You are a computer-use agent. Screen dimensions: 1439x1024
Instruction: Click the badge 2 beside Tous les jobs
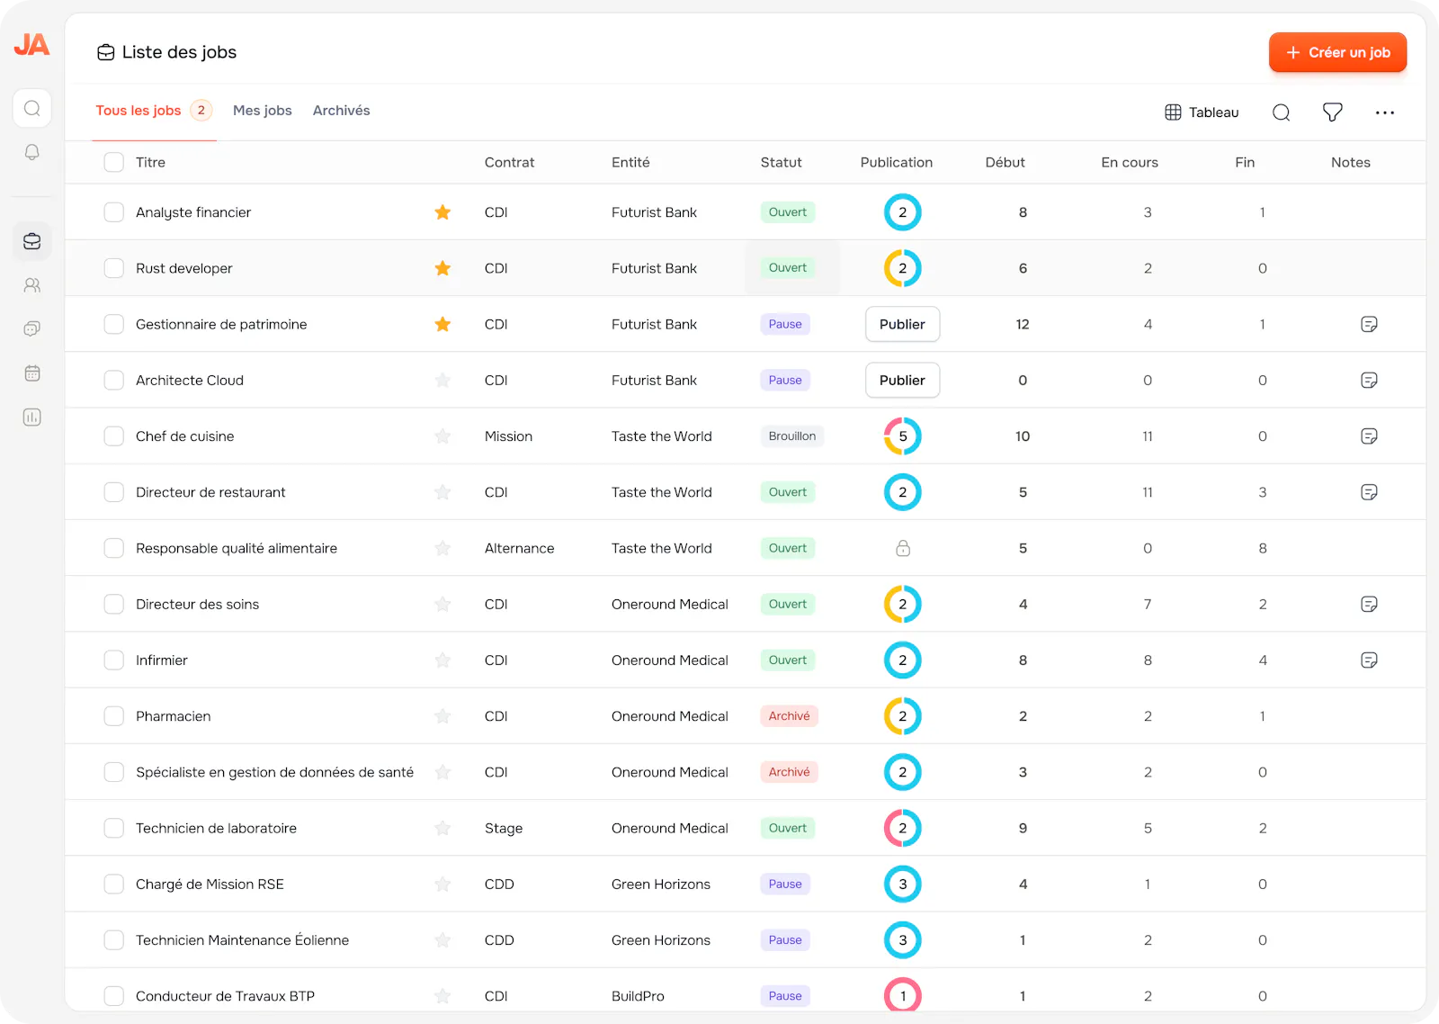pyautogui.click(x=201, y=111)
